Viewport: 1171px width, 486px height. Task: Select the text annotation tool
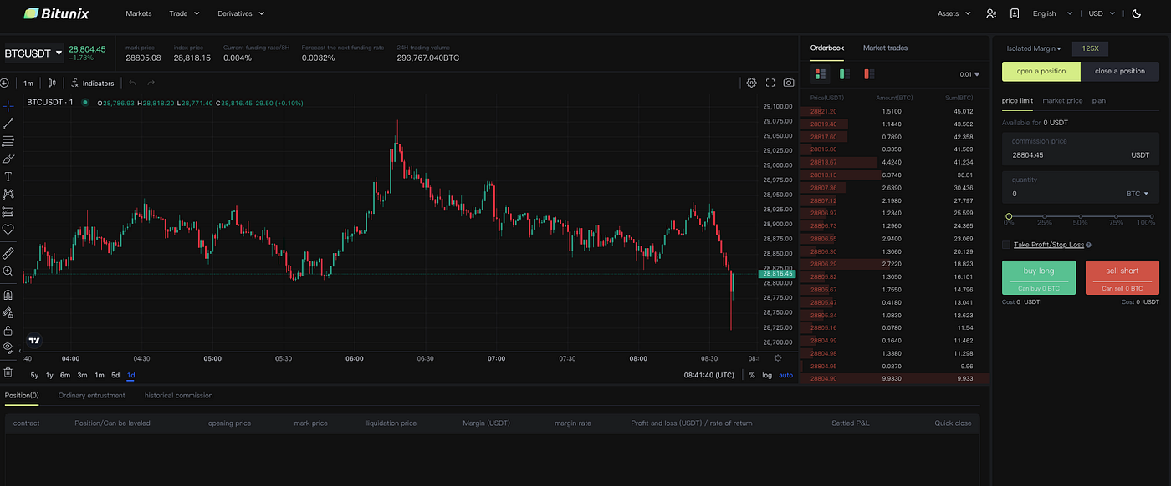[8, 176]
